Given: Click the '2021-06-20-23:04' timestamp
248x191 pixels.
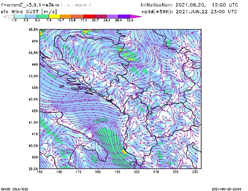Looking at the screenshot, I should click(227, 189).
